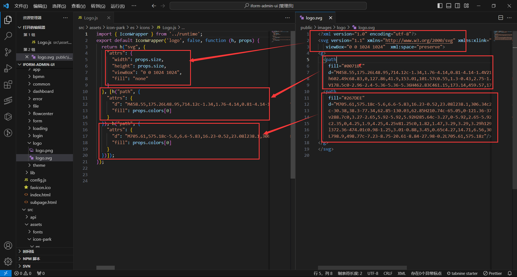The height and width of the screenshot is (277, 517).
Task: Open the Manage settings gear
Action: 8,261
